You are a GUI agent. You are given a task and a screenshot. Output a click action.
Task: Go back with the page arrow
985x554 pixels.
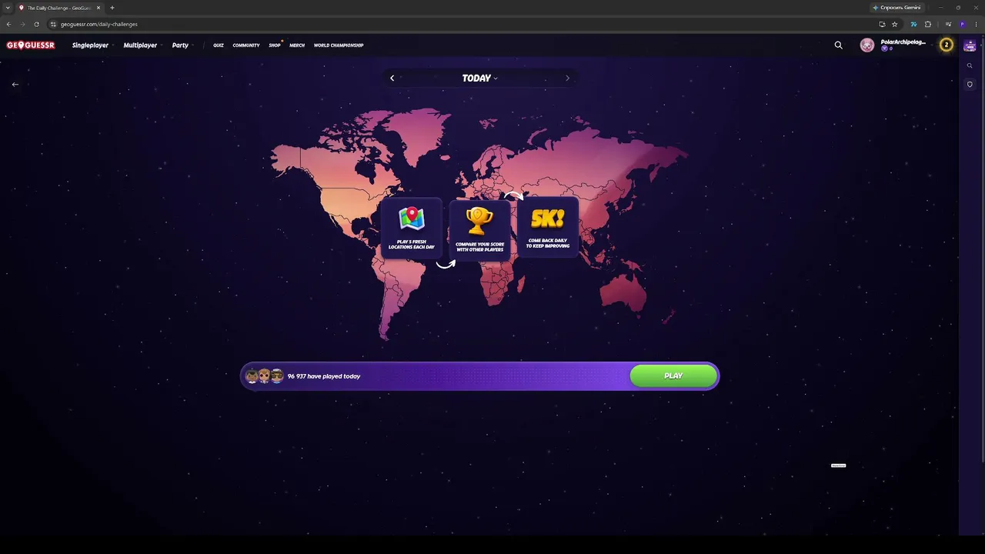pyautogui.click(x=15, y=85)
